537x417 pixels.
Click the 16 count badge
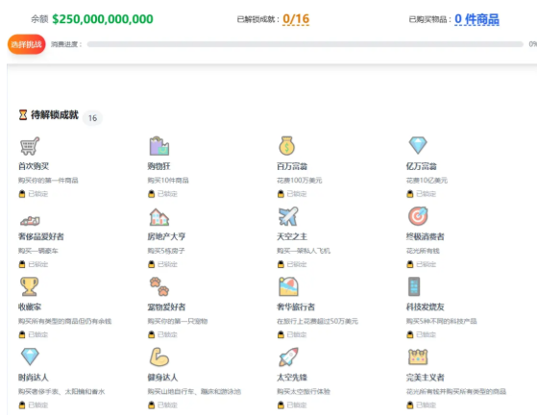(x=92, y=118)
